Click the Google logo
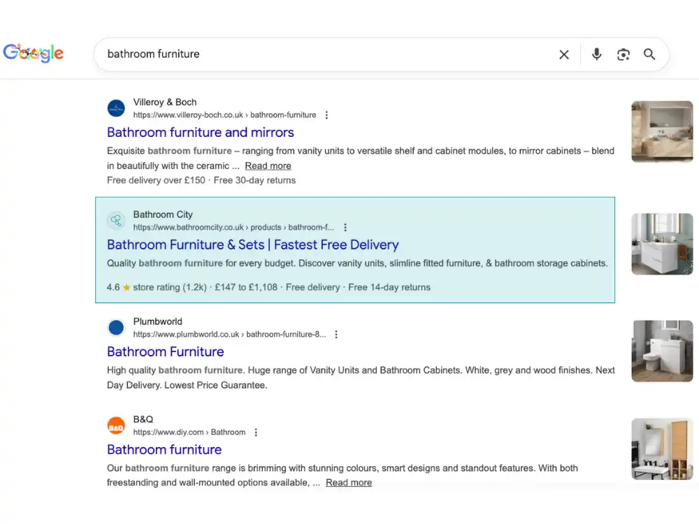 [x=34, y=53]
